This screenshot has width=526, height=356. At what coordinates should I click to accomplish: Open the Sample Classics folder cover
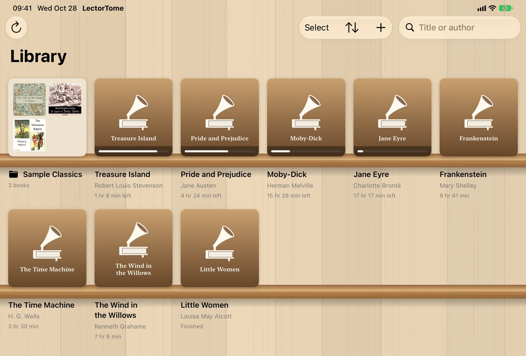(x=47, y=117)
